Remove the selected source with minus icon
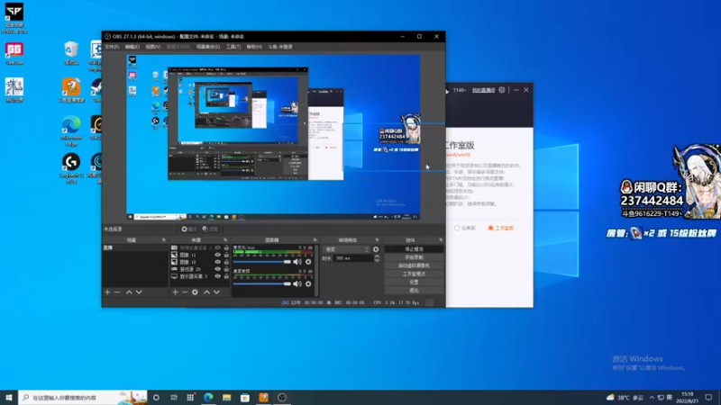The image size is (721, 405). (185, 292)
